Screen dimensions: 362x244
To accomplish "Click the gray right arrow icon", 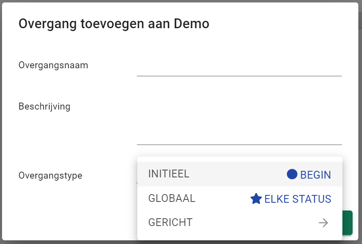I will [x=323, y=223].
